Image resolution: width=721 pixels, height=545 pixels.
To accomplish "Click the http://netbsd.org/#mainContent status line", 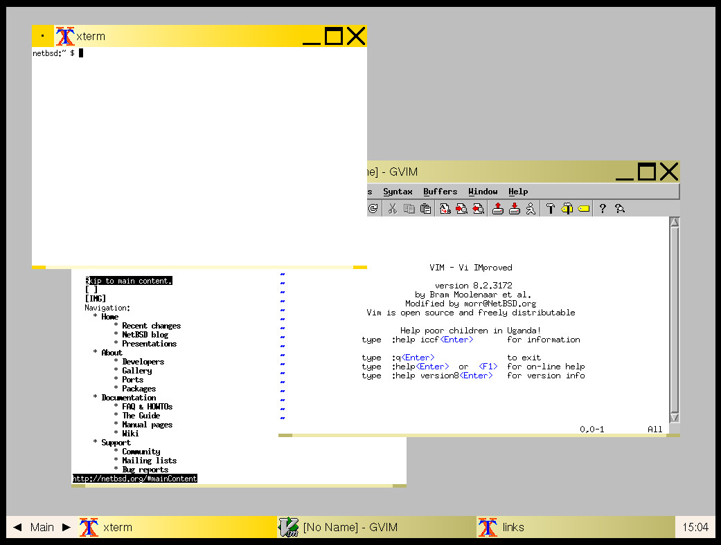I will [135, 479].
